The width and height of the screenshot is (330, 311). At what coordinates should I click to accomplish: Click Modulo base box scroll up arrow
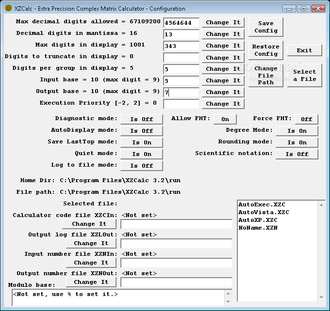pyautogui.click(x=229, y=294)
